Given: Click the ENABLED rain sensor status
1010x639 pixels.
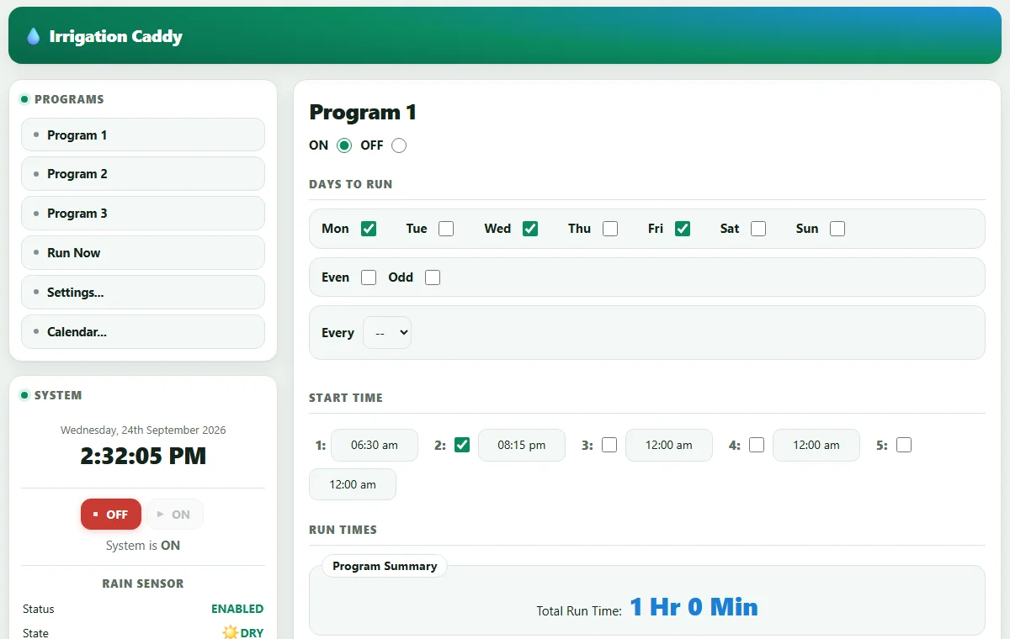Looking at the screenshot, I should point(237,609).
